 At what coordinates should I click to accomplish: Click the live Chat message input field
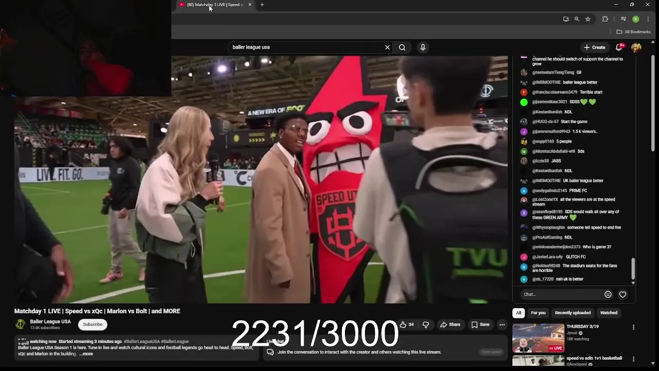click(561, 294)
